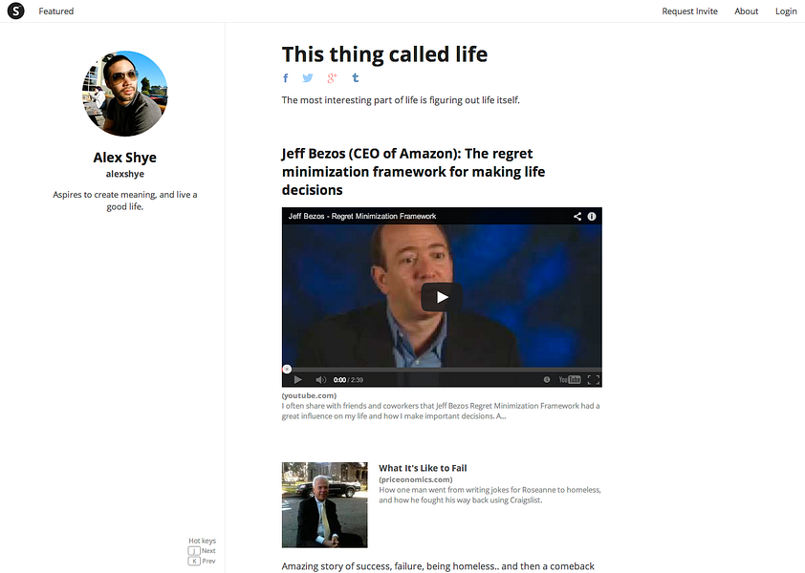Open the Jeff Bezos regret minimization article title
The image size is (805, 573).
(413, 172)
